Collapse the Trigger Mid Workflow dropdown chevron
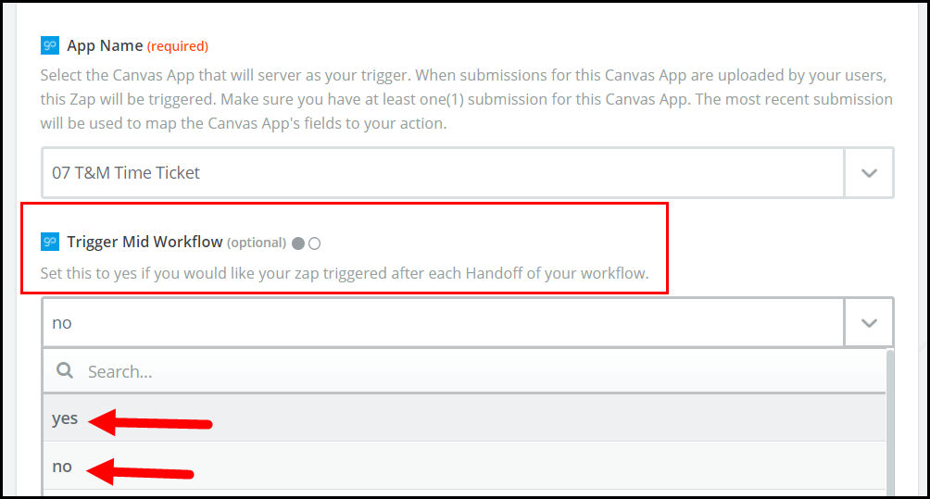Image resolution: width=930 pixels, height=499 pixels. (x=869, y=323)
